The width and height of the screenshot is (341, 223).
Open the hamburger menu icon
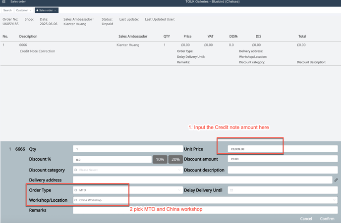(3, 2)
